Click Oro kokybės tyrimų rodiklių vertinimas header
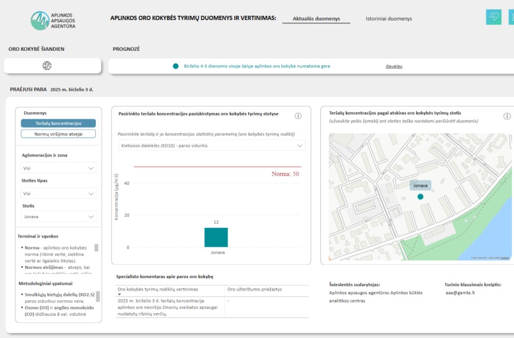The height and width of the screenshot is (338, 514). pyautogui.click(x=158, y=289)
